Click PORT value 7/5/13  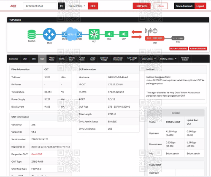pyautogui.click(x=111, y=99)
